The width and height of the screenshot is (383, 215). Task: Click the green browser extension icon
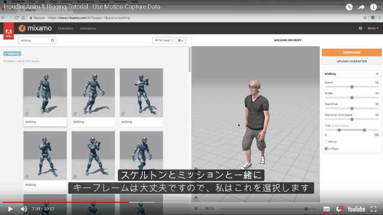click(x=373, y=18)
